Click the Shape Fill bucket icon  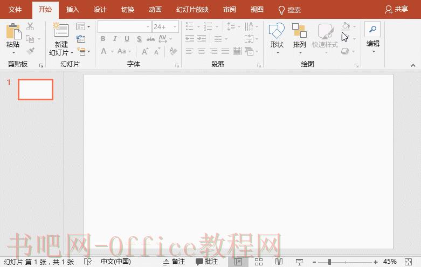coord(346,26)
